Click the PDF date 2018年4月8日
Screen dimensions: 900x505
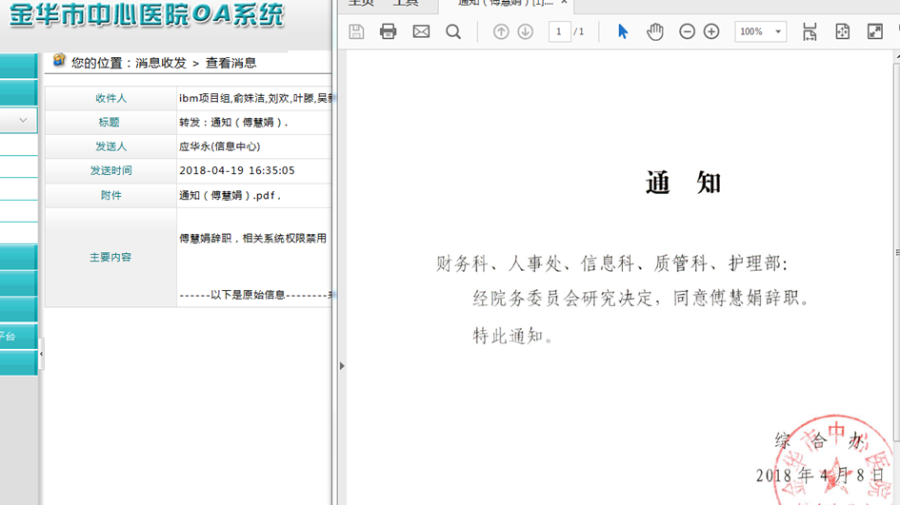(x=820, y=476)
